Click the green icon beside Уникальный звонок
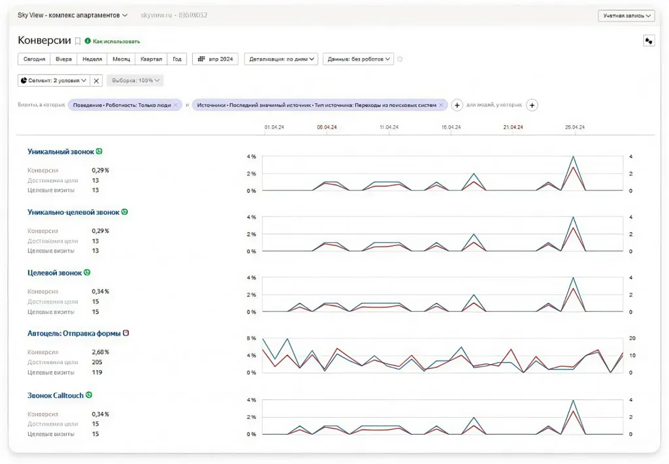This screenshot has height=464, width=669. click(99, 151)
